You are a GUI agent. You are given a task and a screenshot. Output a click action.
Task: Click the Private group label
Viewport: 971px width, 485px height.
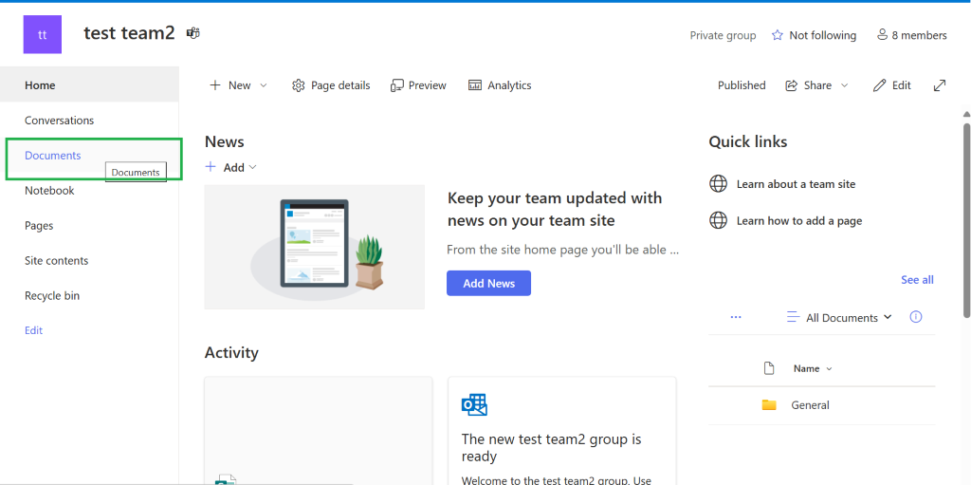(723, 35)
